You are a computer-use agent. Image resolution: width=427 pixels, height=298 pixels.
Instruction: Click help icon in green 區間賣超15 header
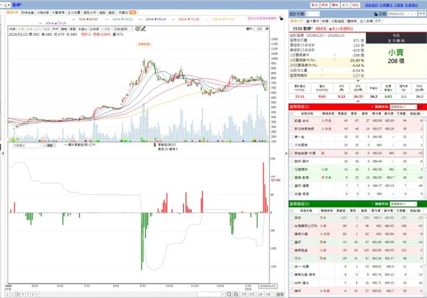pos(372,204)
